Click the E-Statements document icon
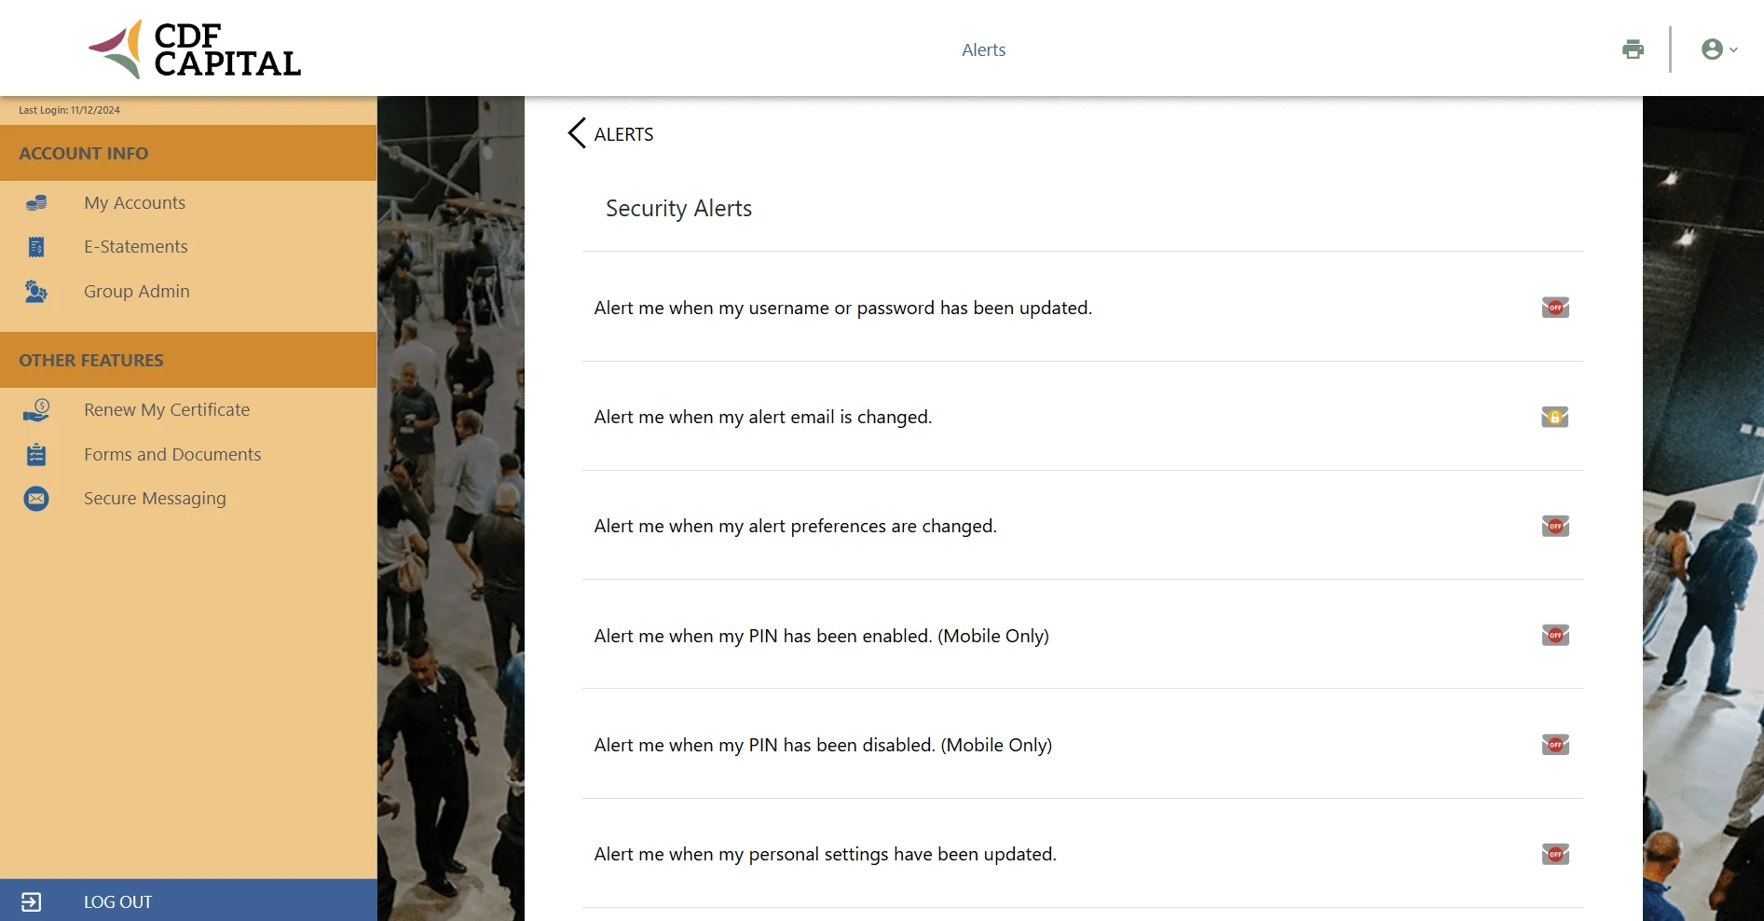This screenshot has height=921, width=1764. pos(36,247)
